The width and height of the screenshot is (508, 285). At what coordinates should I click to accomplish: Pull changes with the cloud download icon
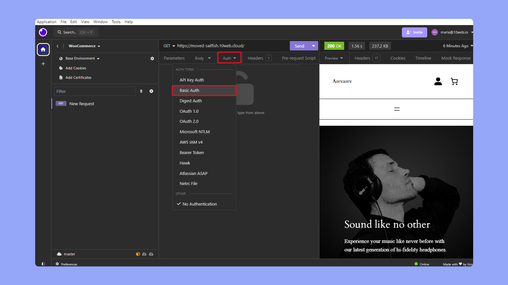(x=144, y=254)
